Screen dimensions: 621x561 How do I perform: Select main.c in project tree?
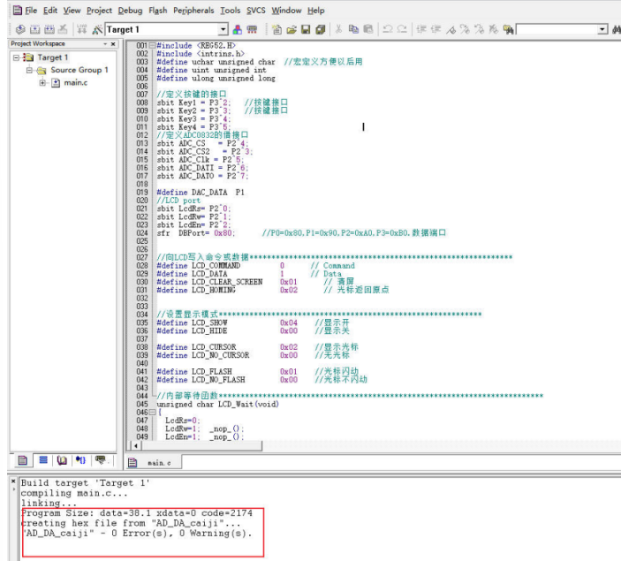click(76, 83)
